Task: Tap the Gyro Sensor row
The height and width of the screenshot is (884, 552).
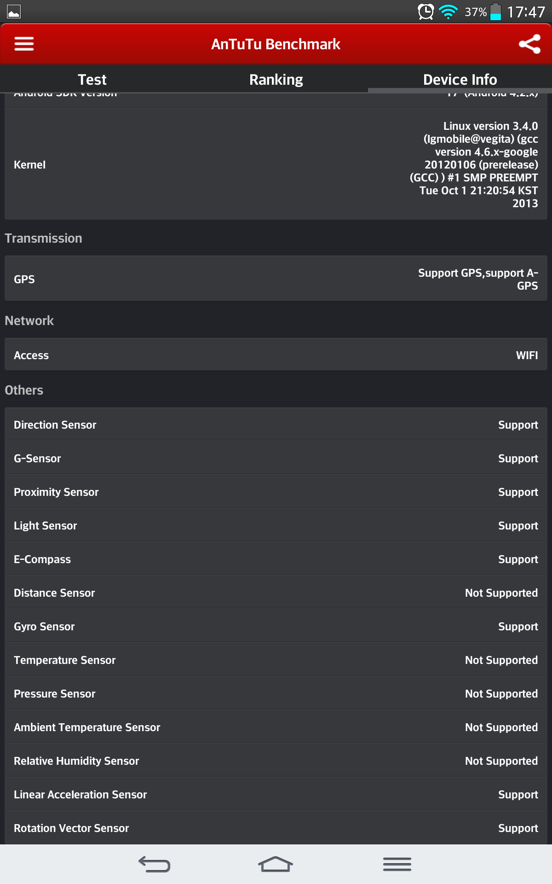Action: [x=276, y=626]
